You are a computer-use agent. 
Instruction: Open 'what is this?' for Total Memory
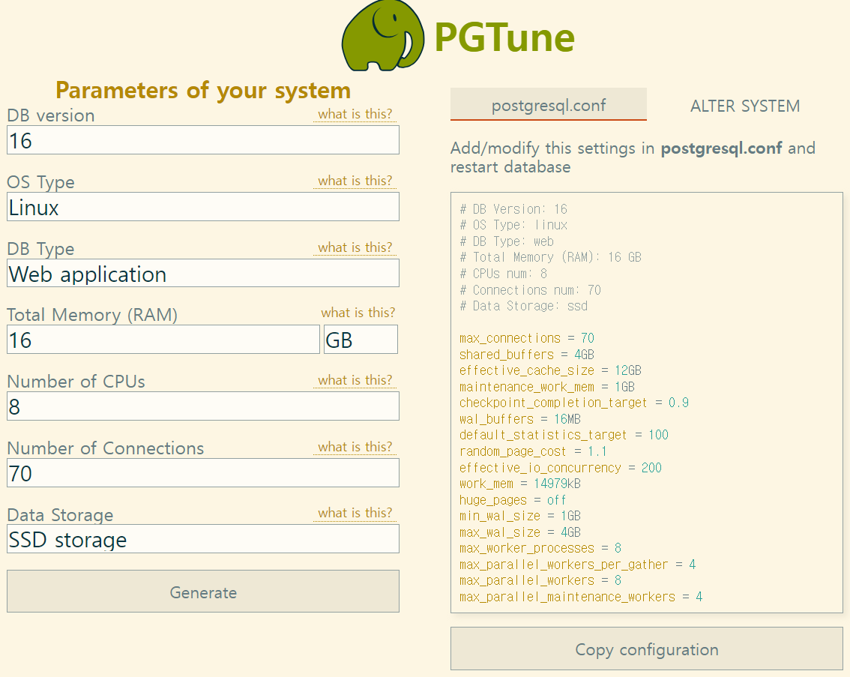(358, 312)
